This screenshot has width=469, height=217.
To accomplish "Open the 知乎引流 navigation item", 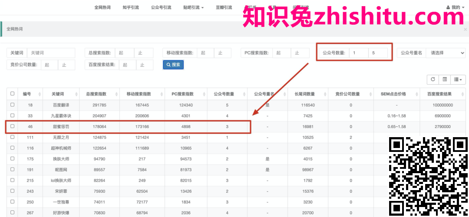I will click(x=131, y=7).
